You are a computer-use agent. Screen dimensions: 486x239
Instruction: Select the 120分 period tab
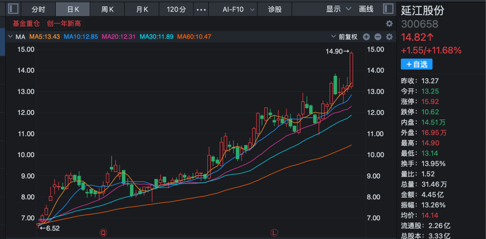175,9
